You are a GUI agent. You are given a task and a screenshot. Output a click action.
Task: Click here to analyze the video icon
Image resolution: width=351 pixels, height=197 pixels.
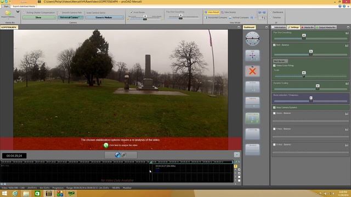(106, 146)
